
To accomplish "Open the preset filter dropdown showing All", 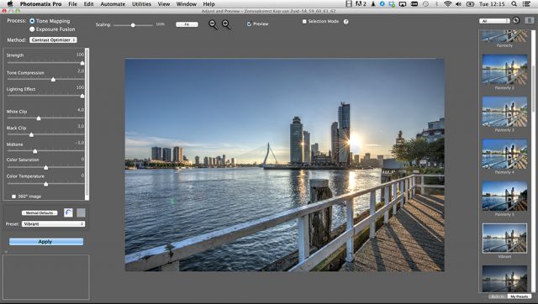I will click(494, 21).
